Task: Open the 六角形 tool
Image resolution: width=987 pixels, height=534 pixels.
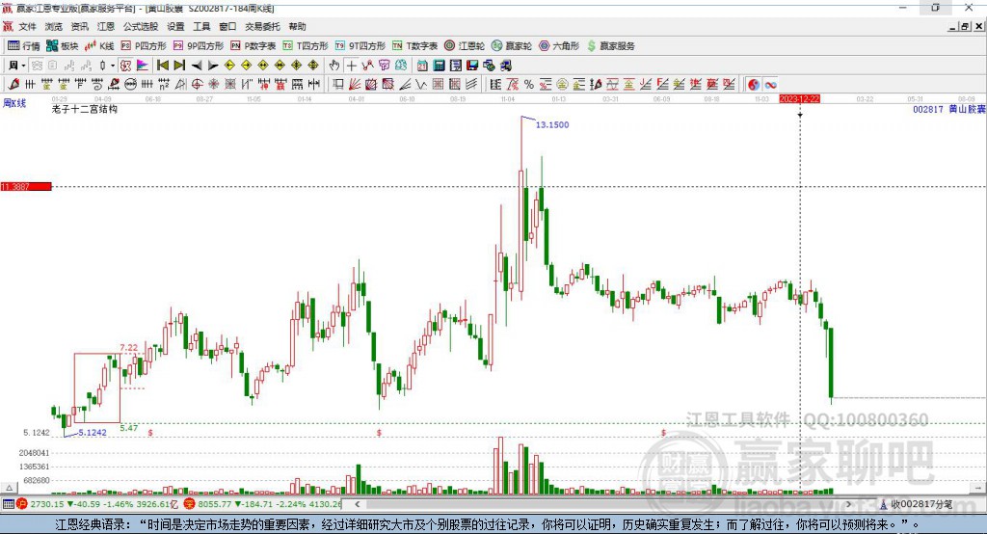Action: (x=559, y=46)
